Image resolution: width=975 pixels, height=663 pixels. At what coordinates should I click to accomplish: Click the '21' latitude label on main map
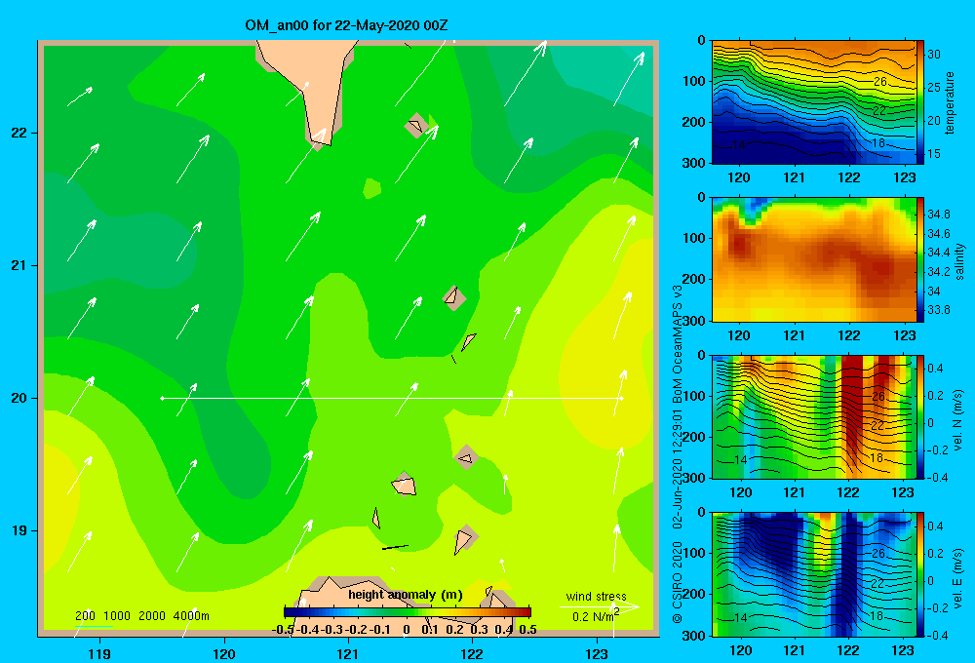pos(19,265)
